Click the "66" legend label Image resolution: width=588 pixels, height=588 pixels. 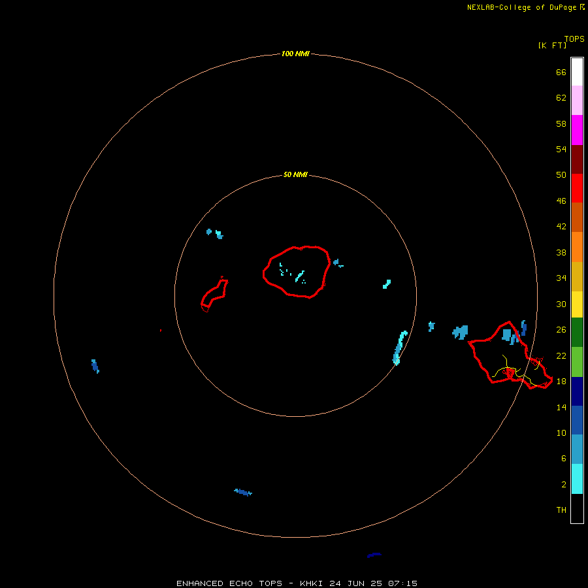click(x=561, y=72)
